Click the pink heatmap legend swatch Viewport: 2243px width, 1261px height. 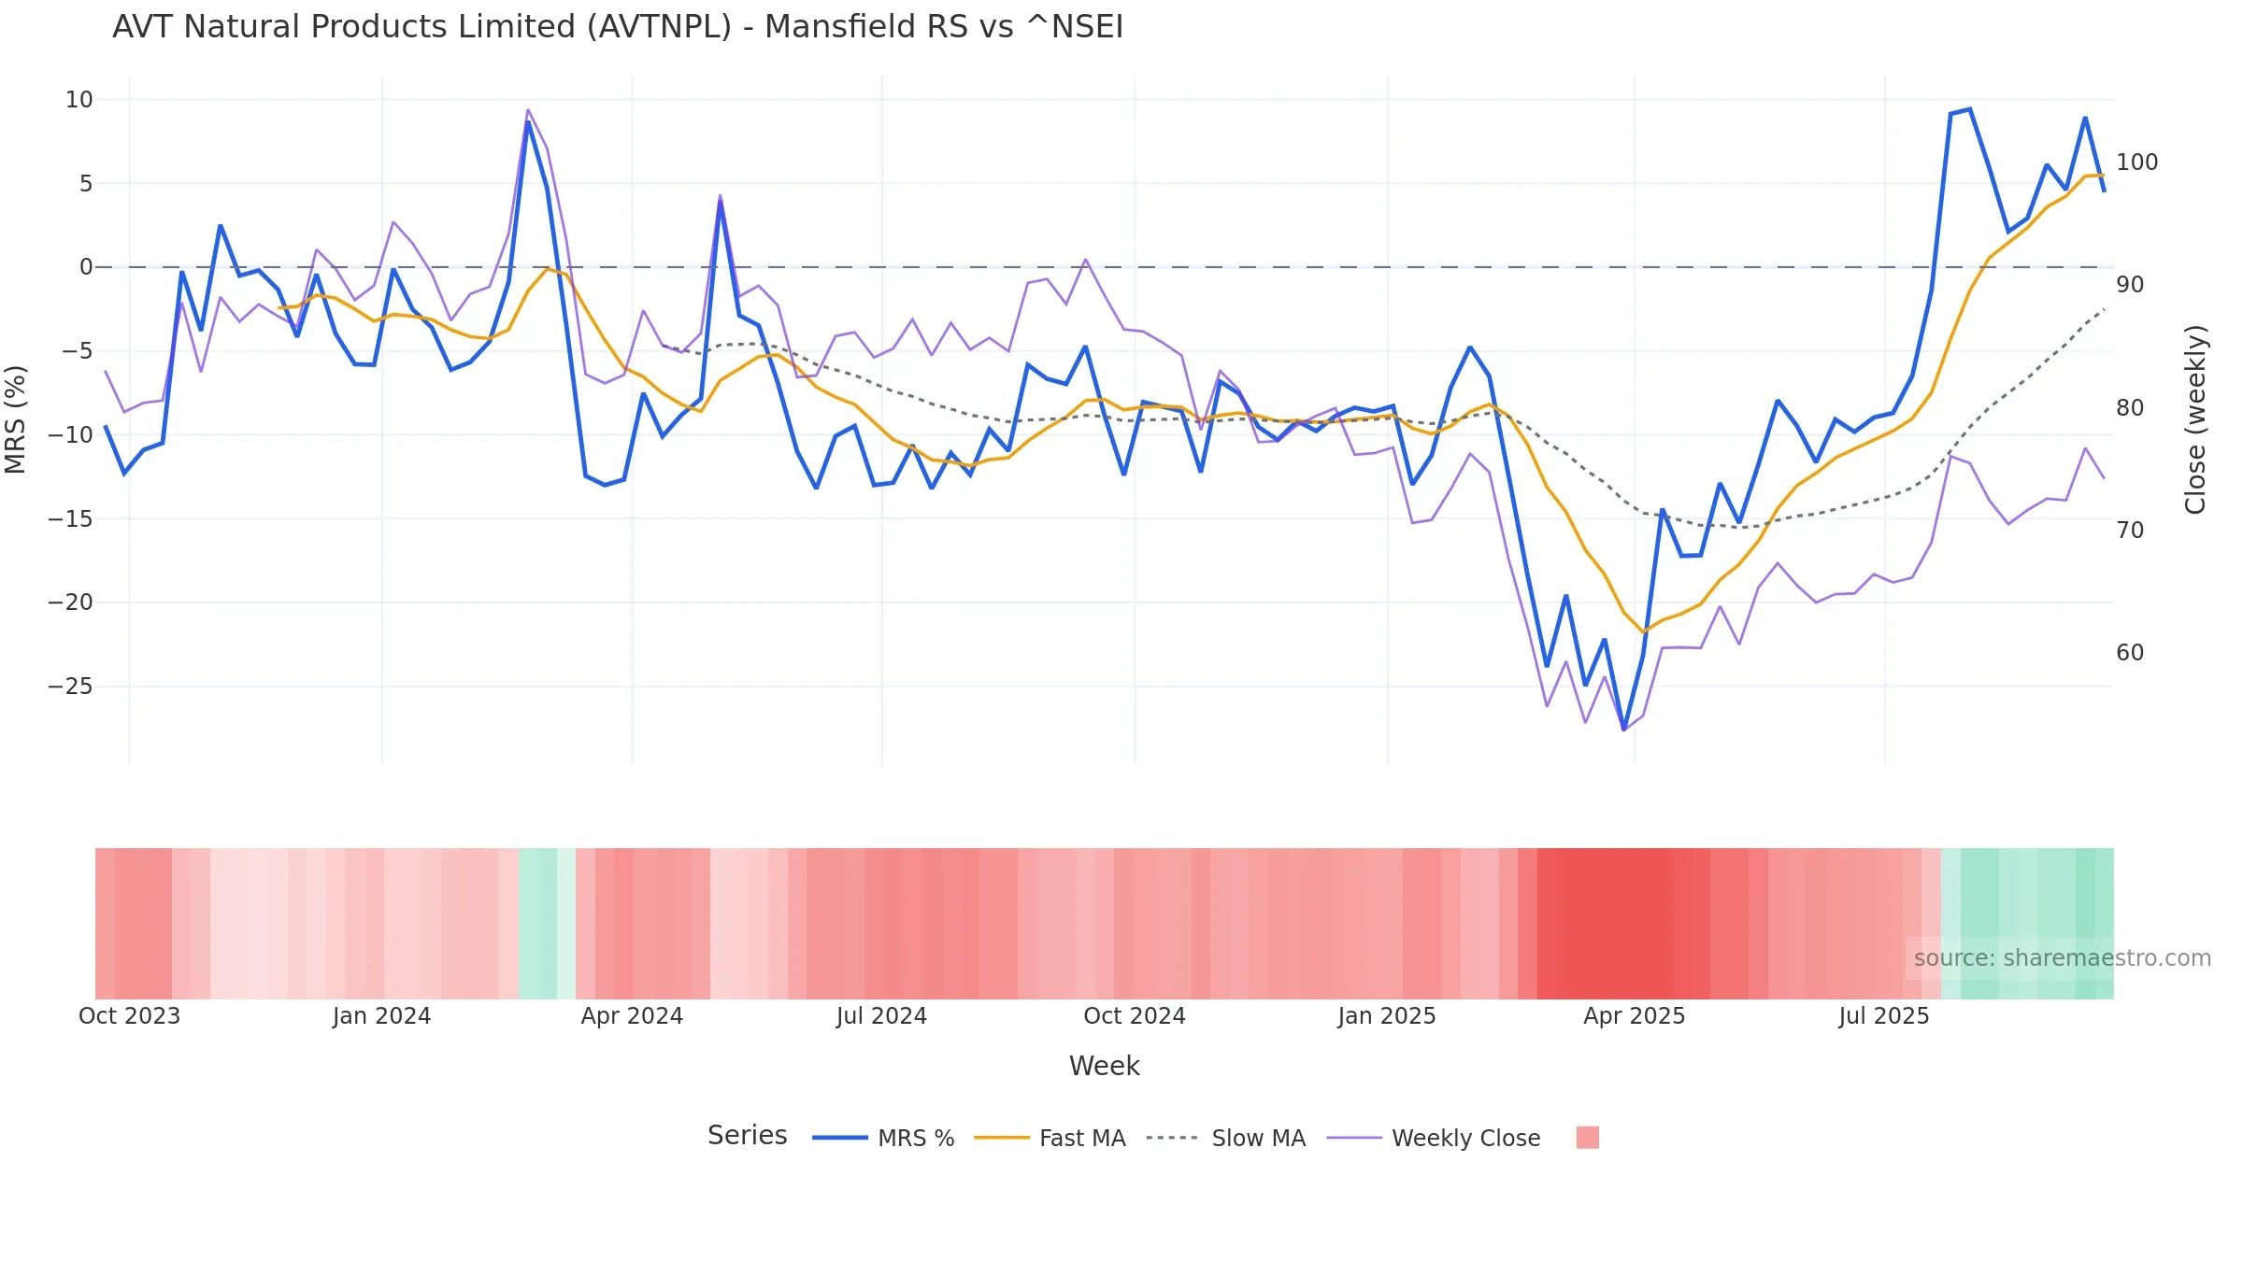click(x=1587, y=1138)
